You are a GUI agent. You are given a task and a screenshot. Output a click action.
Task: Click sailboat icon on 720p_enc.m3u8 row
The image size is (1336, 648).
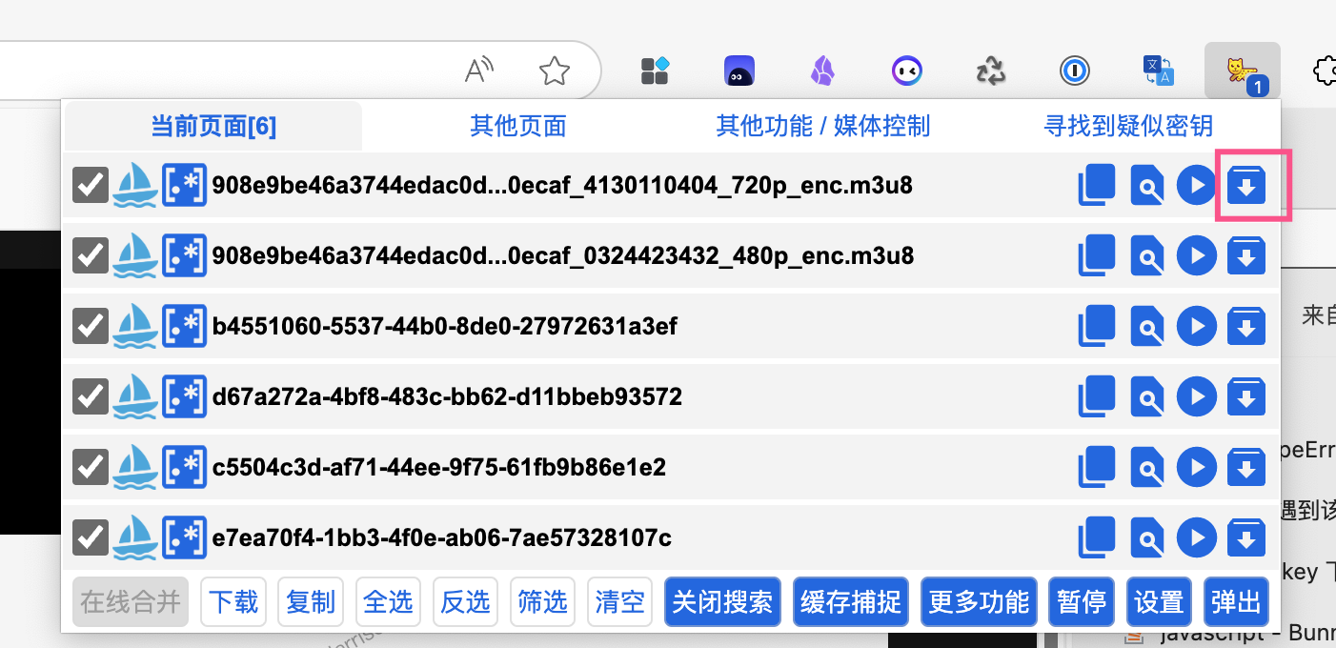coord(134,185)
